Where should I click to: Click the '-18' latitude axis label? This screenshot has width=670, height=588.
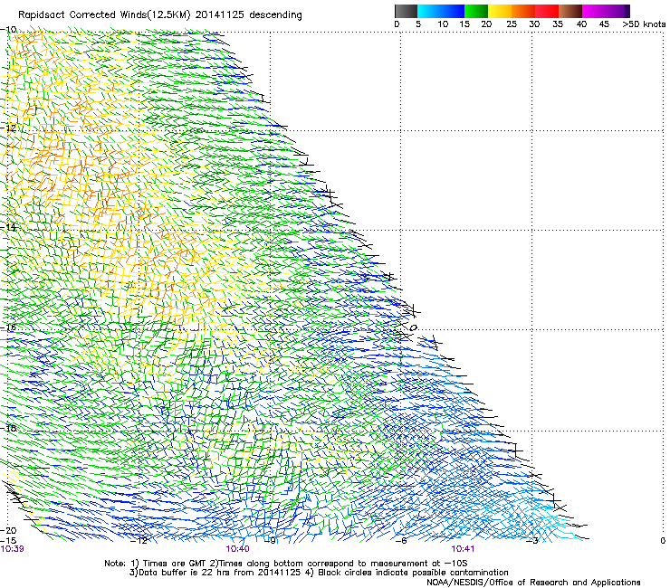(x=8, y=428)
